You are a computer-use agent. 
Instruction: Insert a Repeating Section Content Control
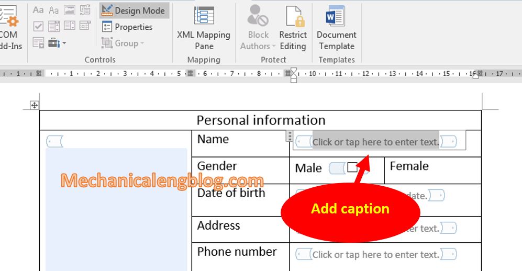[38, 42]
